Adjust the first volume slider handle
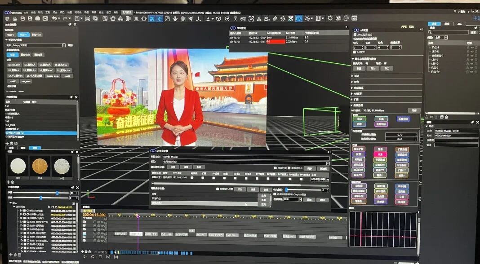480x264 pixels. 57,193
